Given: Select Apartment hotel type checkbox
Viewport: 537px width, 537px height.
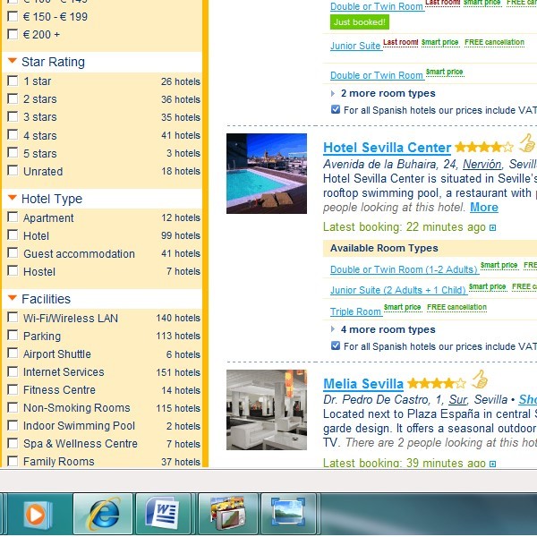Looking at the screenshot, I should (13, 217).
